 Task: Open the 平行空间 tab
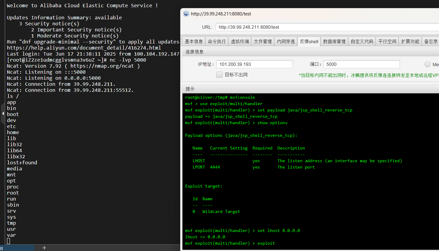pyautogui.click(x=387, y=41)
